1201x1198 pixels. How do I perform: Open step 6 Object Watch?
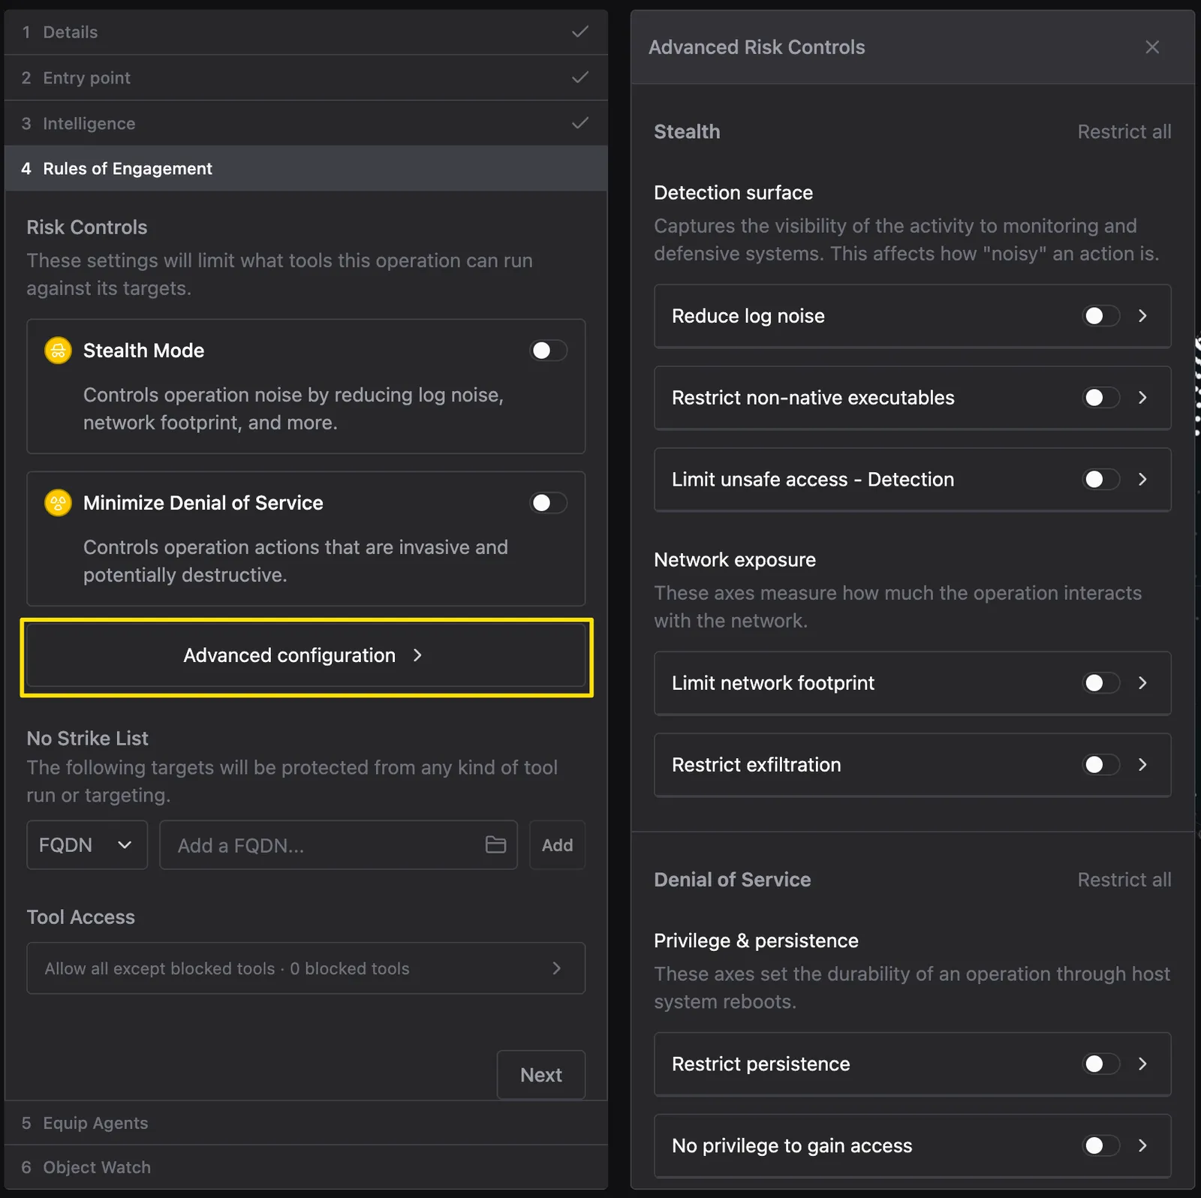306,1167
